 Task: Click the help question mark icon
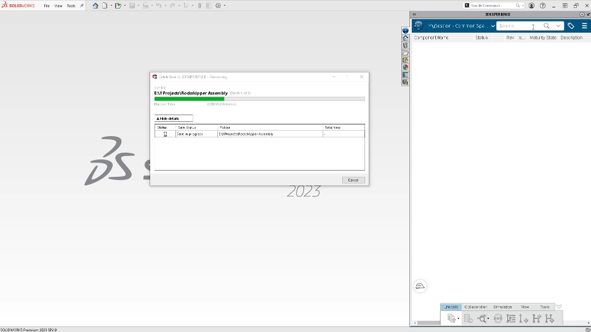pos(543,6)
